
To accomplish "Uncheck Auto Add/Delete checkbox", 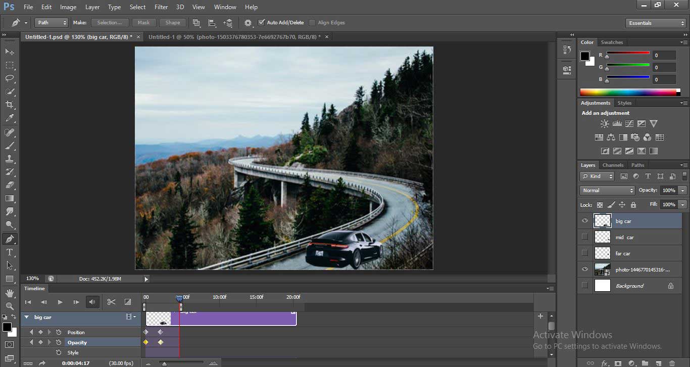I will (262, 23).
